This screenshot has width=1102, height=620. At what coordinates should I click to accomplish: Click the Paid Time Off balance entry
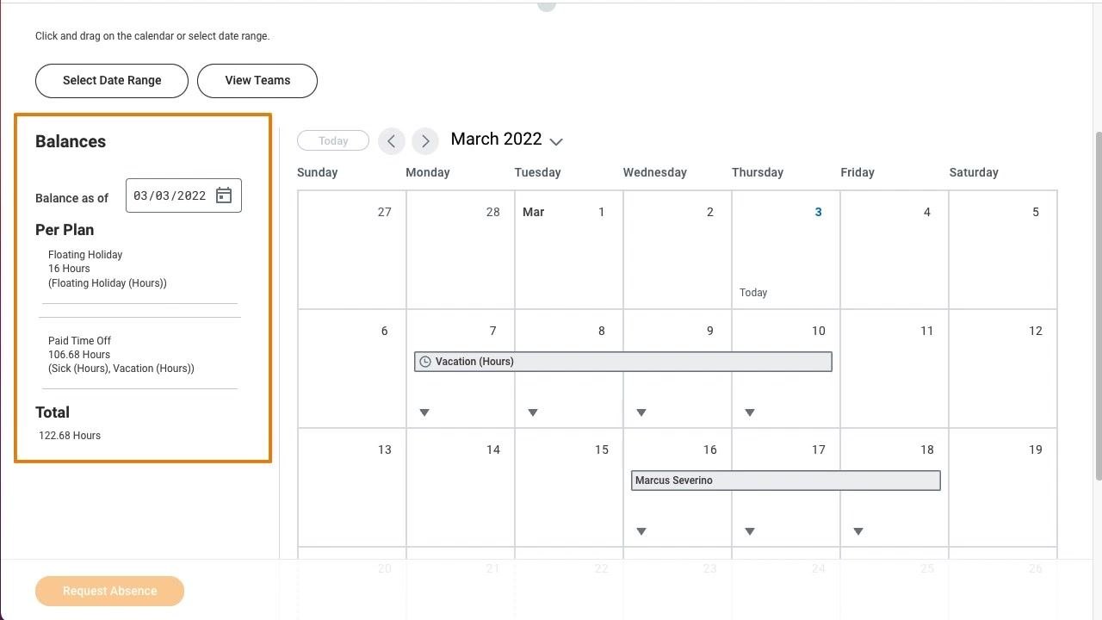(x=121, y=355)
